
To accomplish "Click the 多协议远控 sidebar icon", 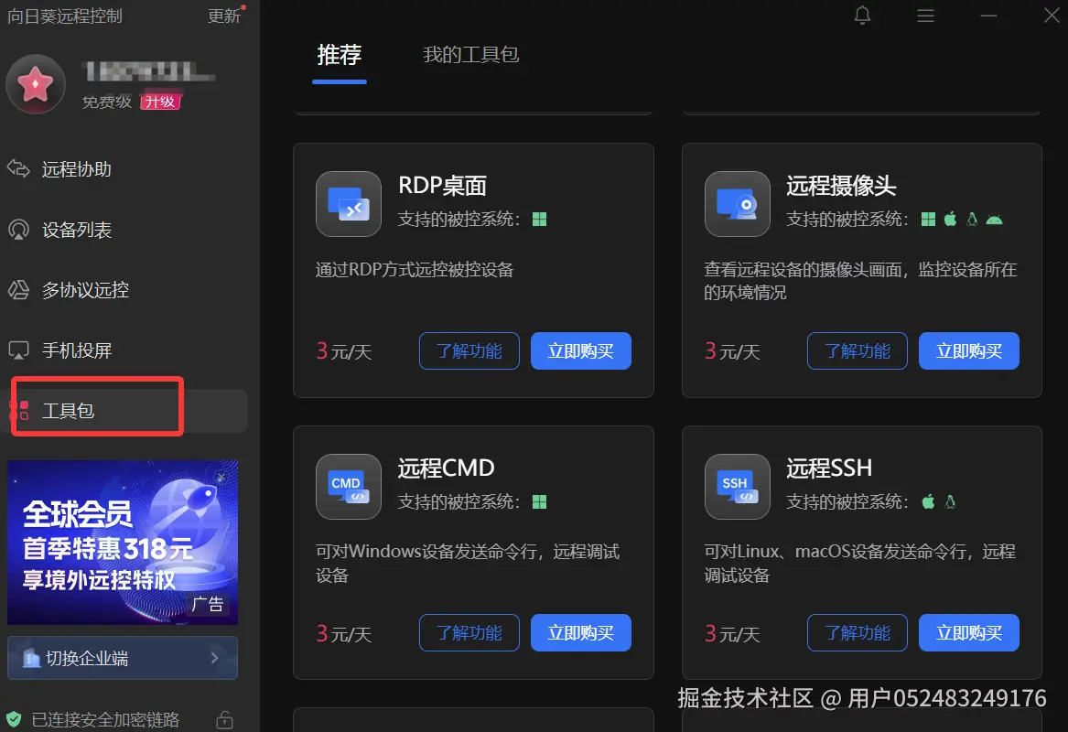I will tap(18, 289).
